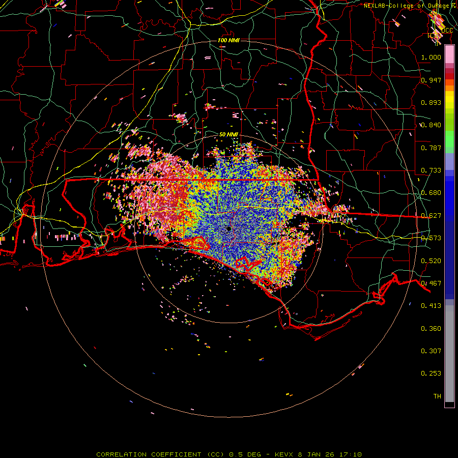Pick the pink swatch beside 1.000
This screenshot has width=458, height=458.
pyautogui.click(x=449, y=54)
